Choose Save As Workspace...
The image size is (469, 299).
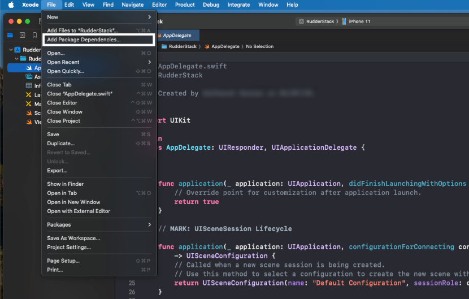click(99, 239)
